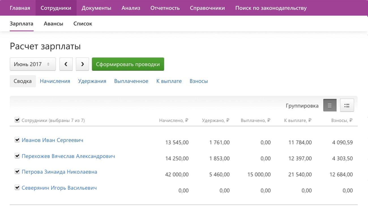Viewport: 368px width, 207px height.
Task: Uncheck Иванов Иван Сергеевич checkbox
Action: coord(17,140)
